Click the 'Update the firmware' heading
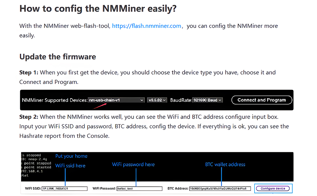The height and width of the screenshot is (196, 317). click(58, 57)
